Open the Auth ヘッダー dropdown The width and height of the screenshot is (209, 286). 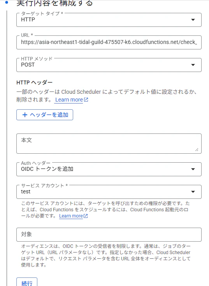pyautogui.click(x=109, y=169)
